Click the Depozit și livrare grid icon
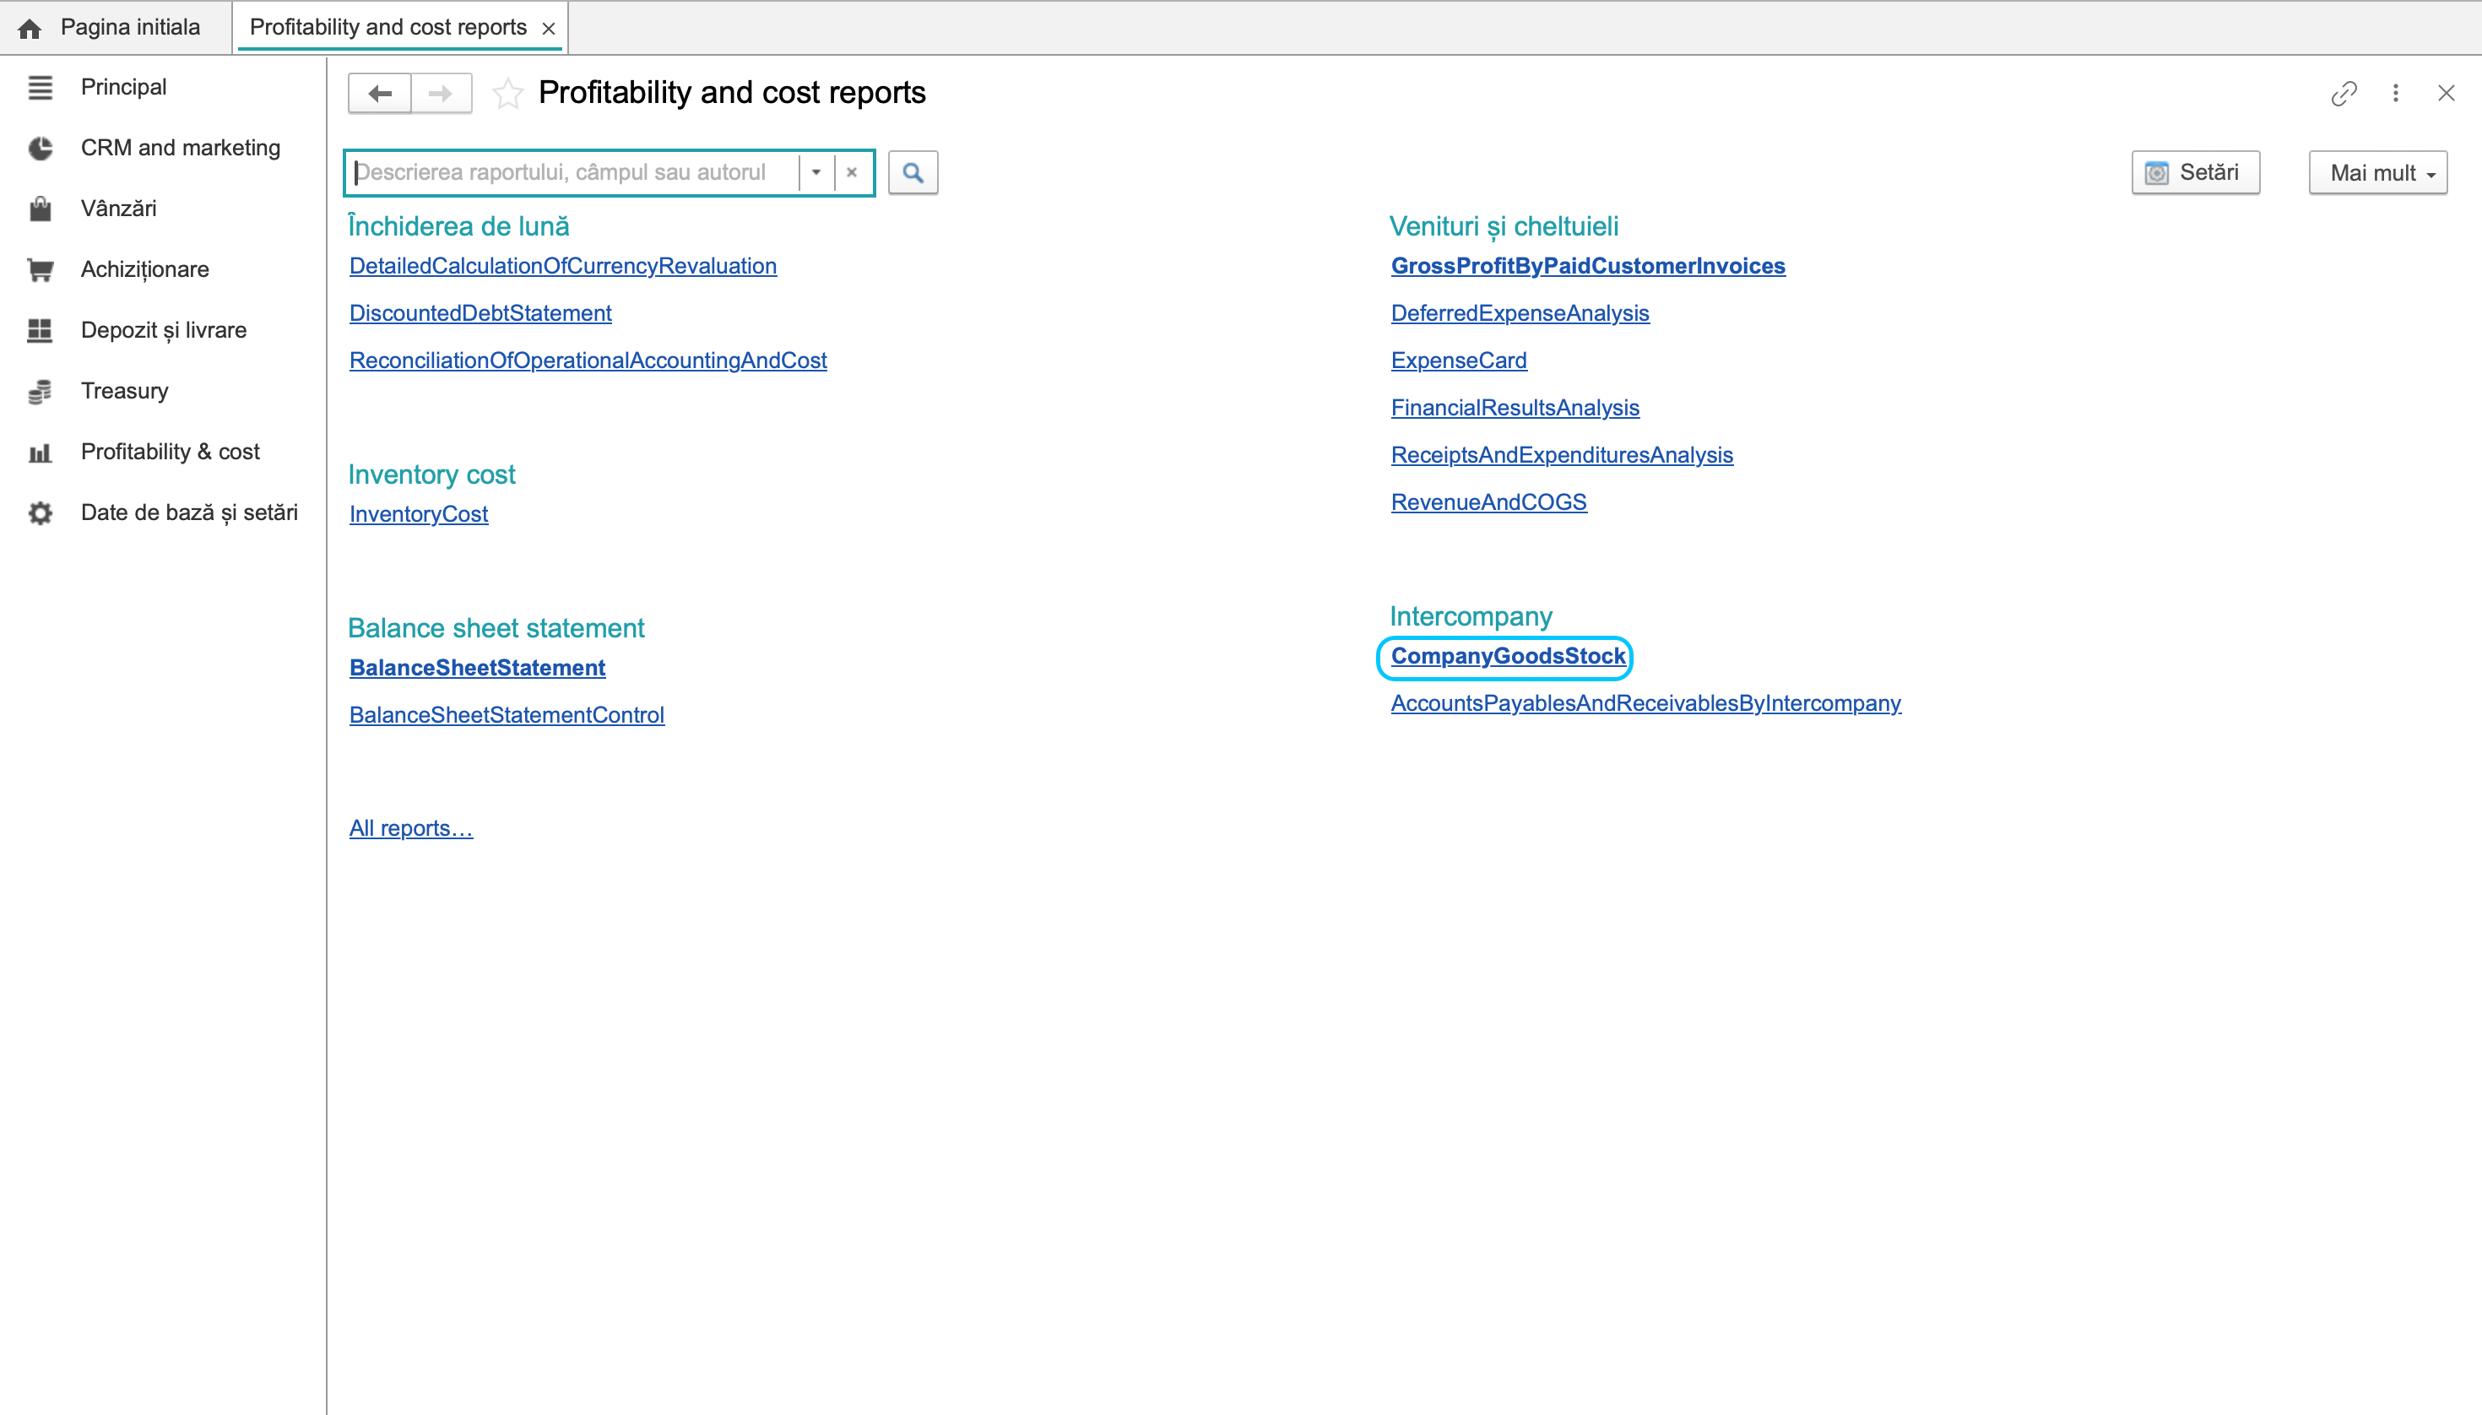Image resolution: width=2482 pixels, height=1415 pixels. coord(40,330)
